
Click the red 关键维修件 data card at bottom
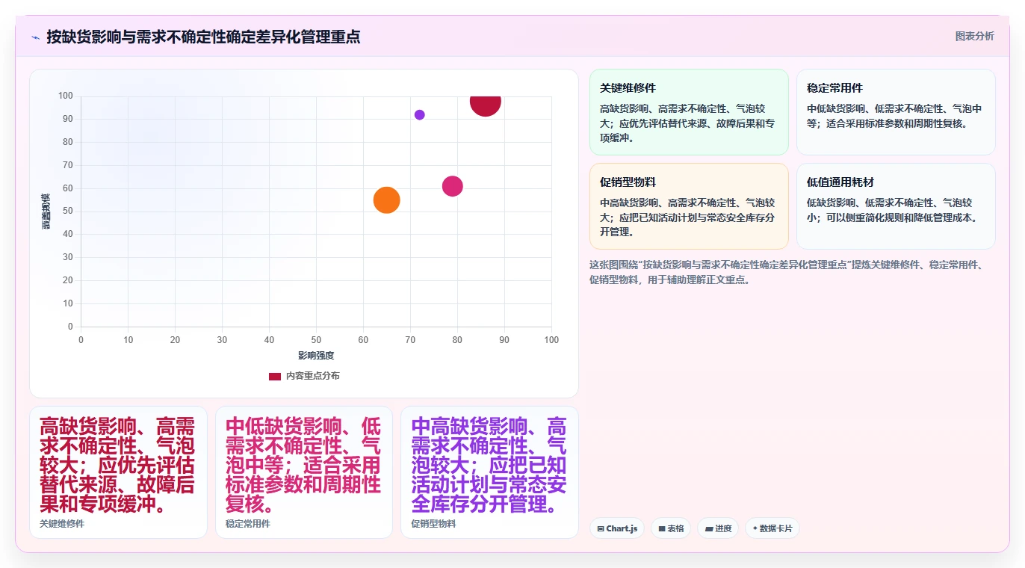click(x=118, y=472)
